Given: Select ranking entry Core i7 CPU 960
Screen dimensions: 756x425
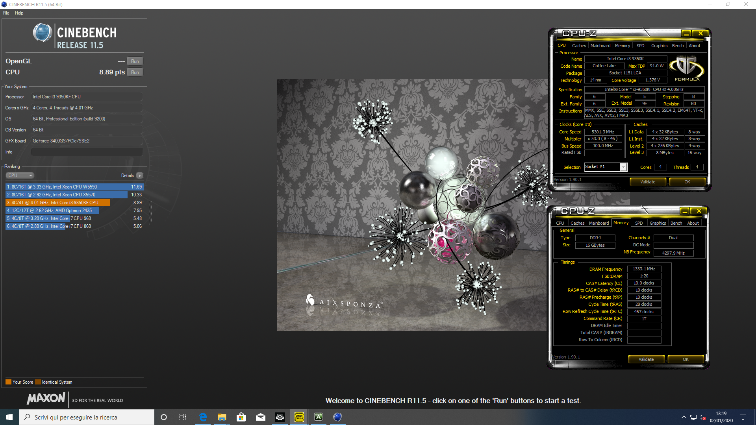Looking at the screenshot, I should 74,218.
